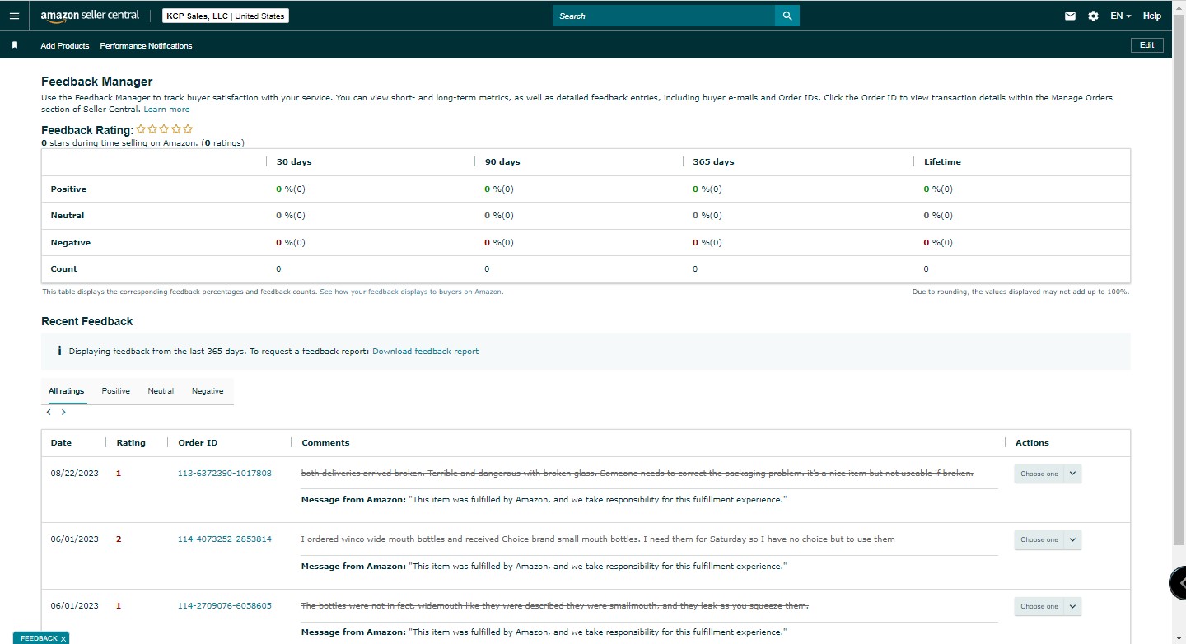Open the EN language dropdown
Image resolution: width=1186 pixels, height=644 pixels.
1120,16
